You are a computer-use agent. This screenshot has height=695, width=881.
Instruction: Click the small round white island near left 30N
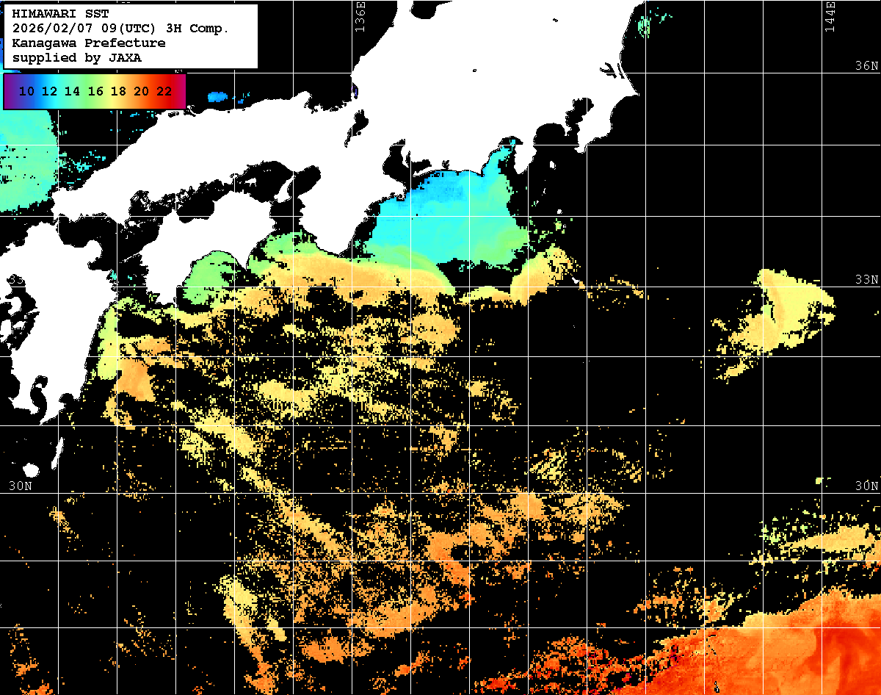(31, 469)
